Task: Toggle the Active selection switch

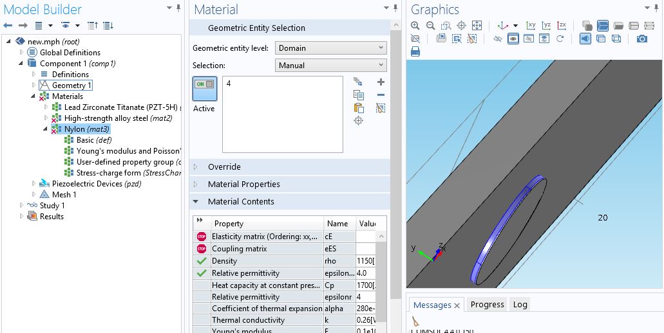Action: point(204,88)
